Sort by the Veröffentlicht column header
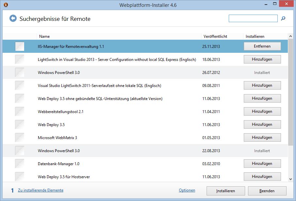The height and width of the screenshot is (201, 296). click(215, 36)
